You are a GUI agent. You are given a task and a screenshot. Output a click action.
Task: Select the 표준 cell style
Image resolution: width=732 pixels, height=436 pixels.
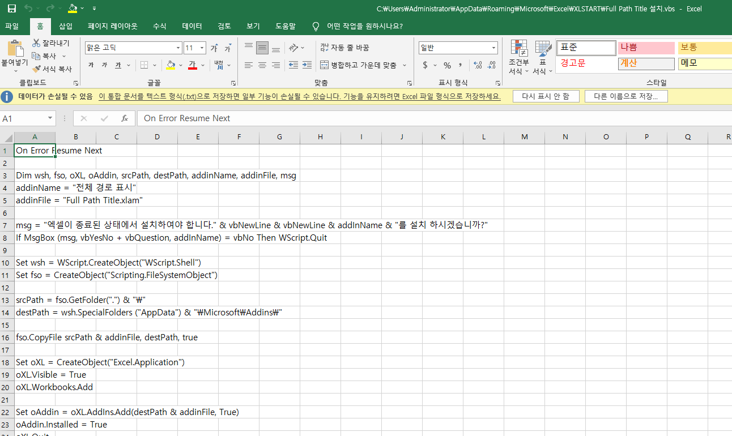click(x=586, y=48)
